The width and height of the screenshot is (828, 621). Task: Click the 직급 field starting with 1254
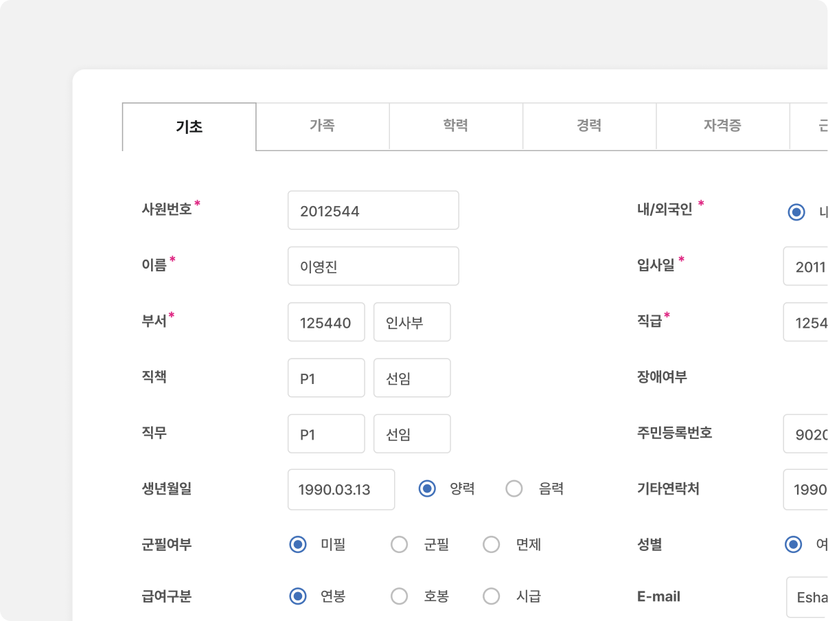click(805, 321)
